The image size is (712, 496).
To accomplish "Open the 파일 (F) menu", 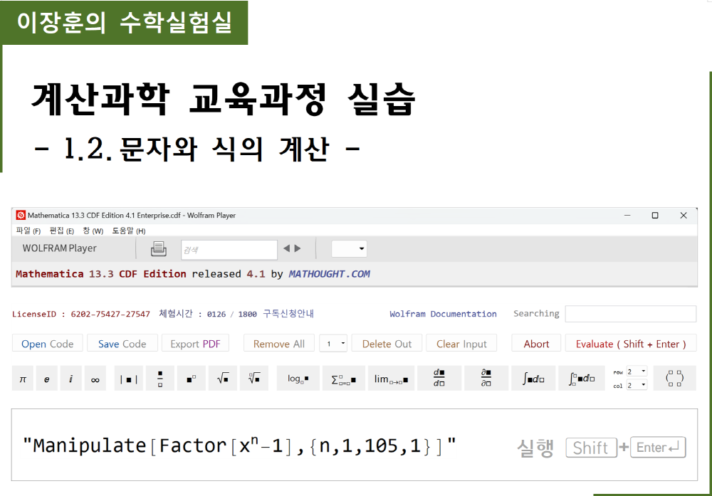I will 28,231.
